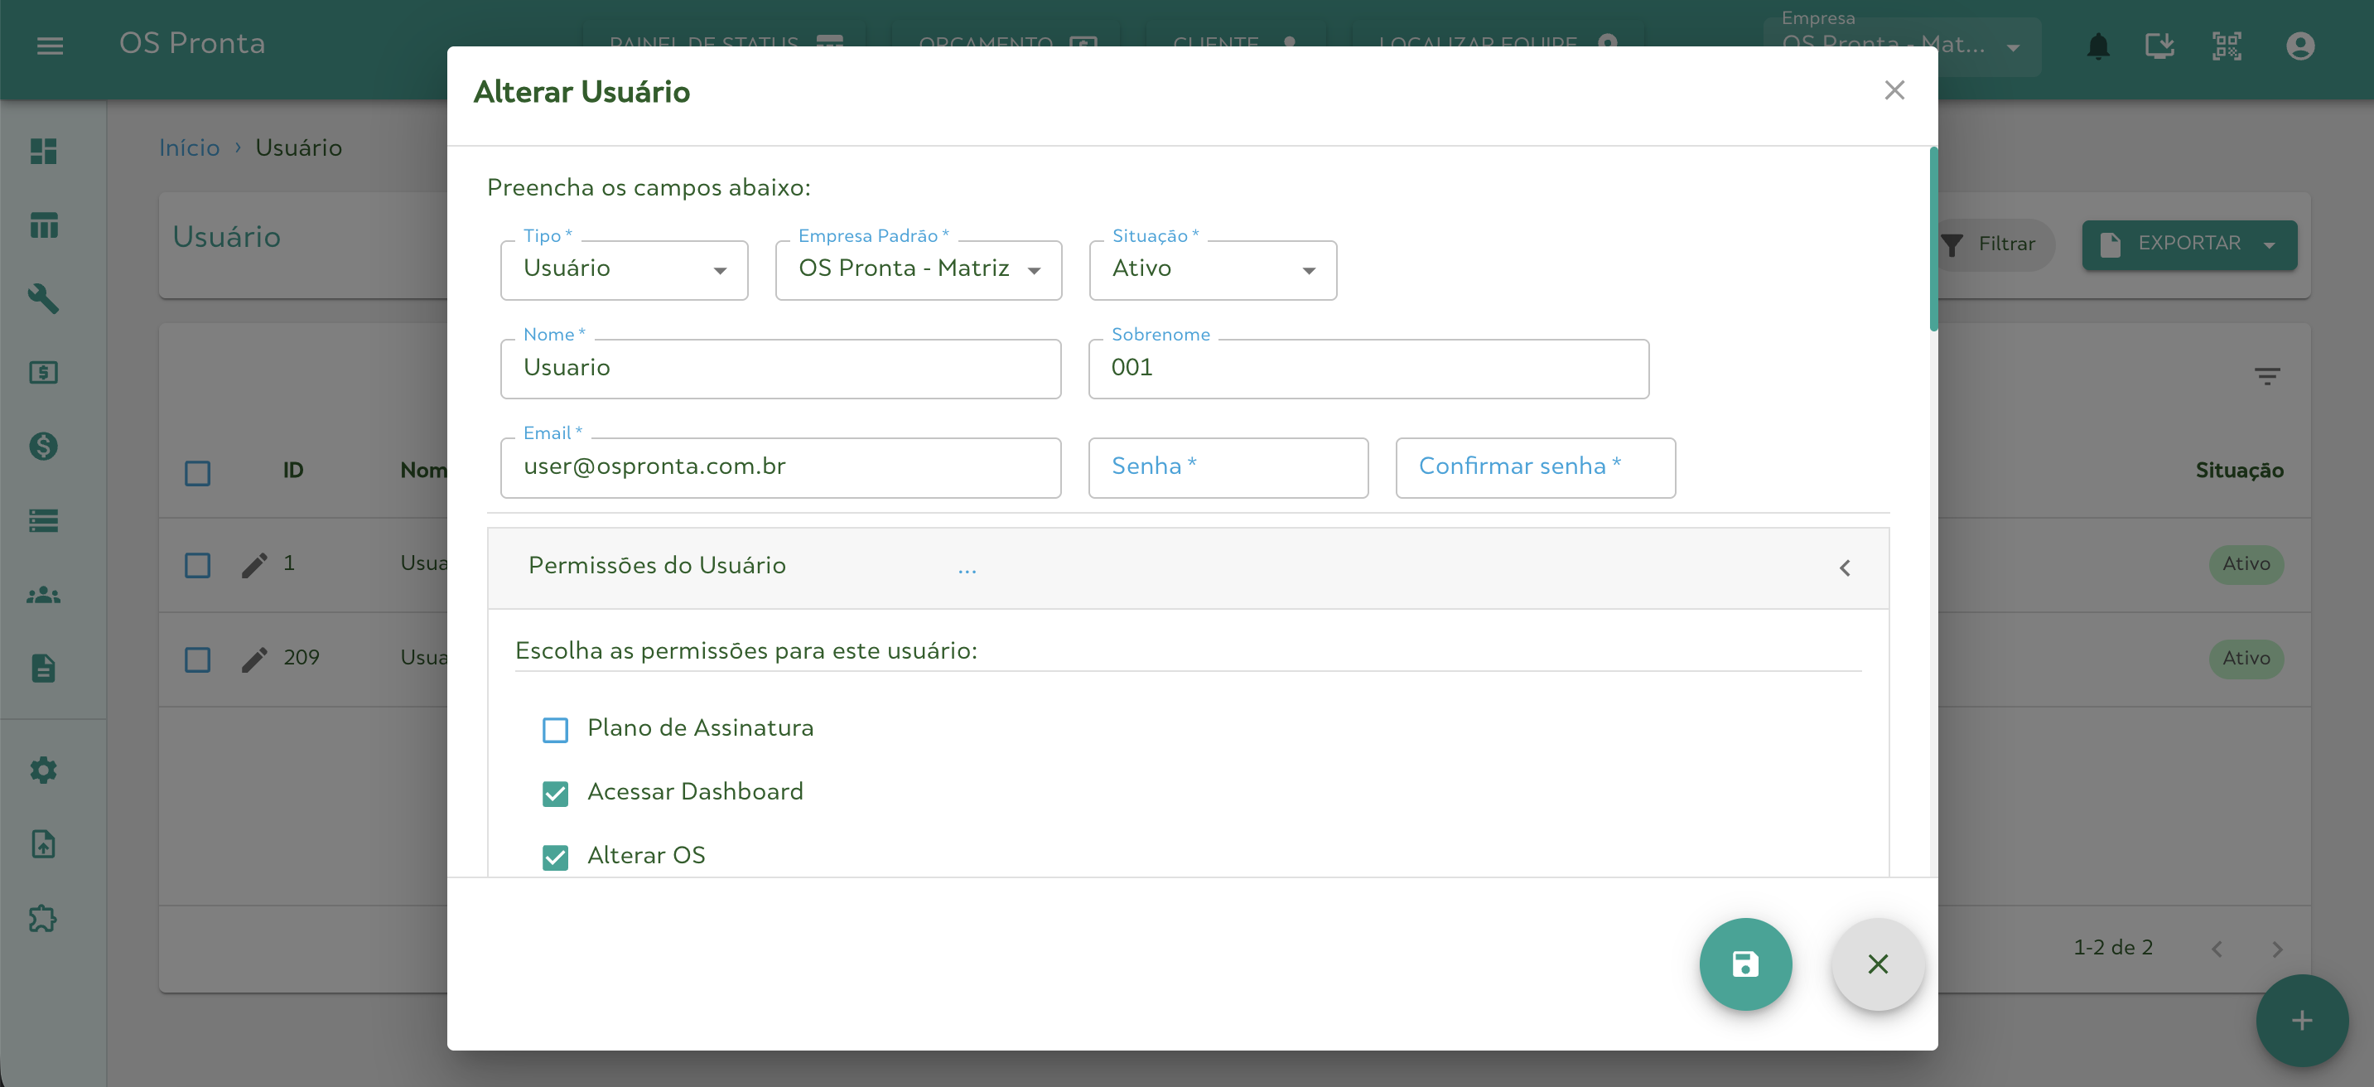Enable the Plano de Assinatura checkbox
2374x1087 pixels.
pos(555,729)
